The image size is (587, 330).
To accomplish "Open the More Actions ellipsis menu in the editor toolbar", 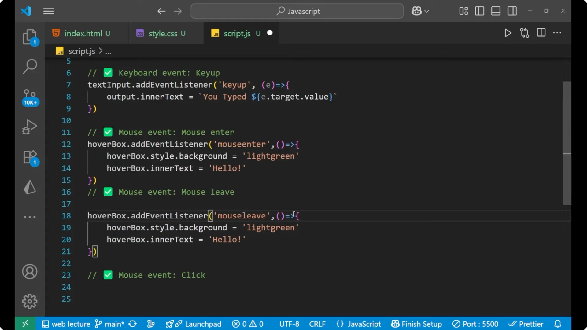I will [x=557, y=33].
